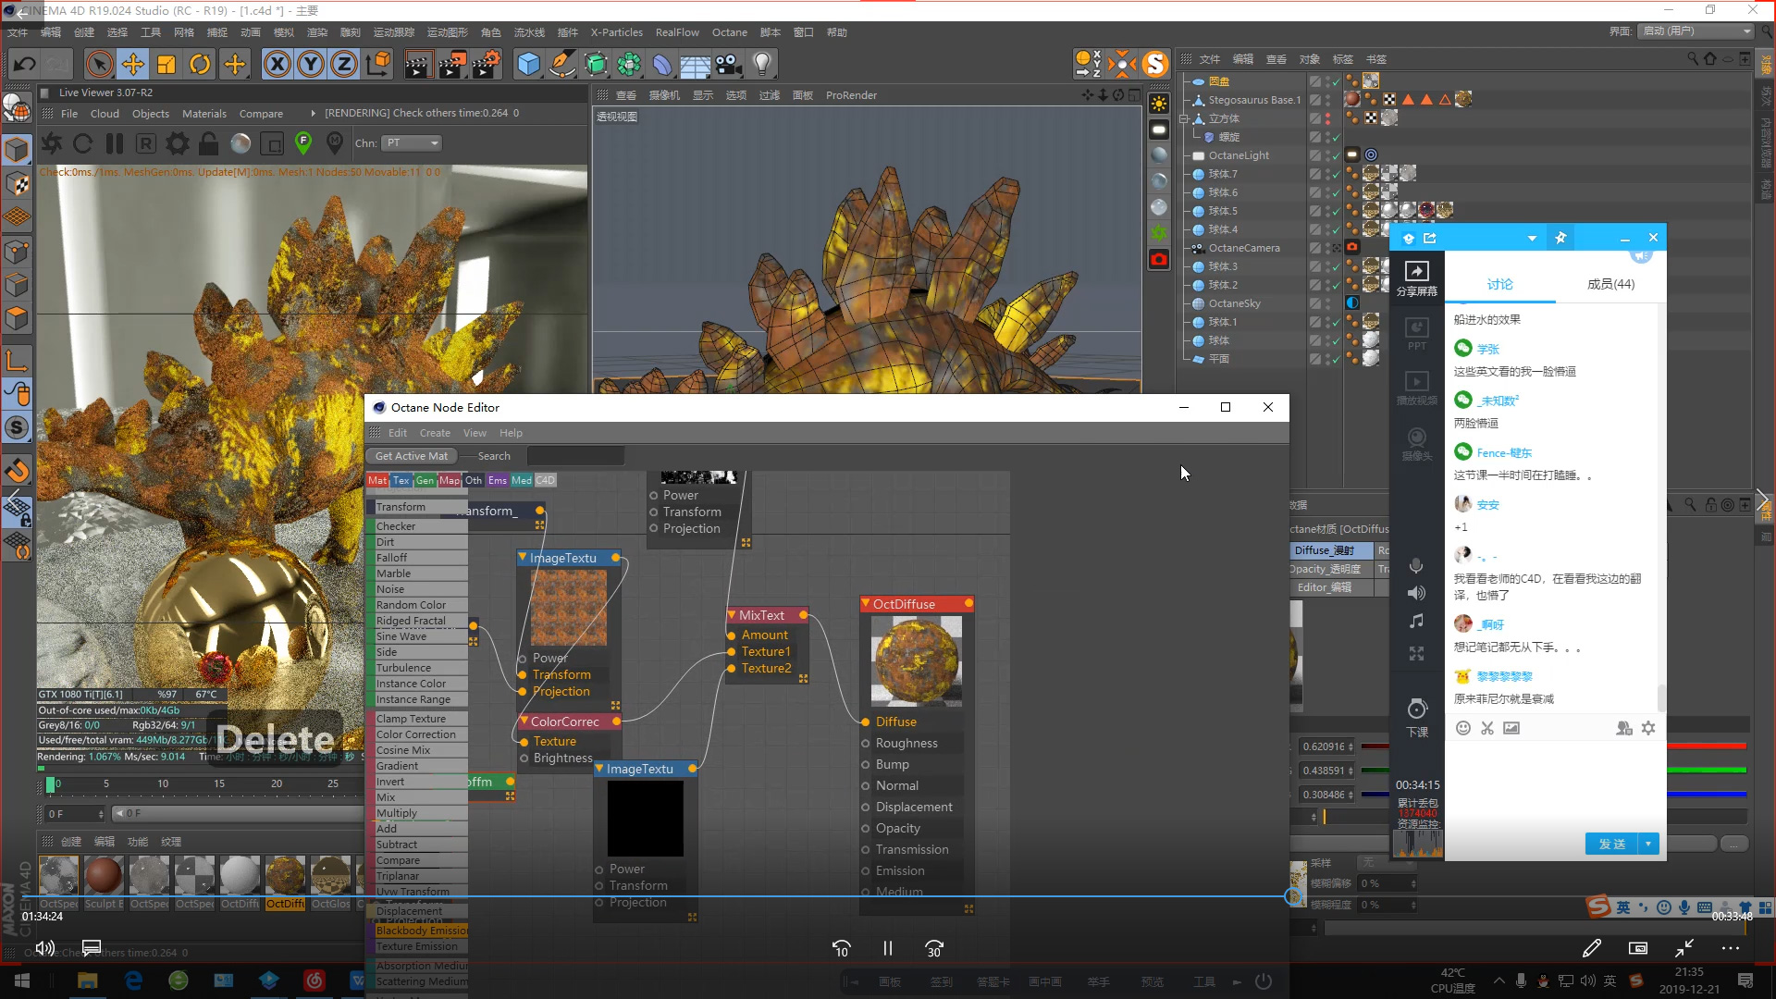The height and width of the screenshot is (999, 1776).
Task: Expand the 立方体 object tree
Action: (1184, 118)
